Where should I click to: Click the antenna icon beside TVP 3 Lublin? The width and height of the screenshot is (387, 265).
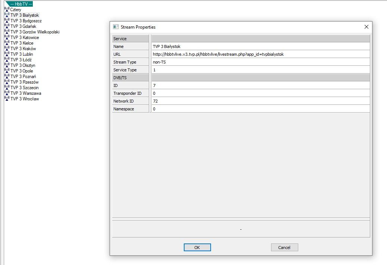pyautogui.click(x=7, y=54)
